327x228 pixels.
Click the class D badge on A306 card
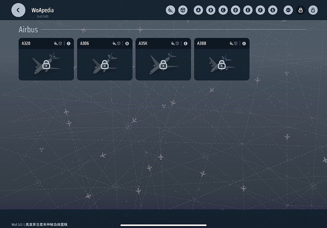pyautogui.click(x=127, y=43)
